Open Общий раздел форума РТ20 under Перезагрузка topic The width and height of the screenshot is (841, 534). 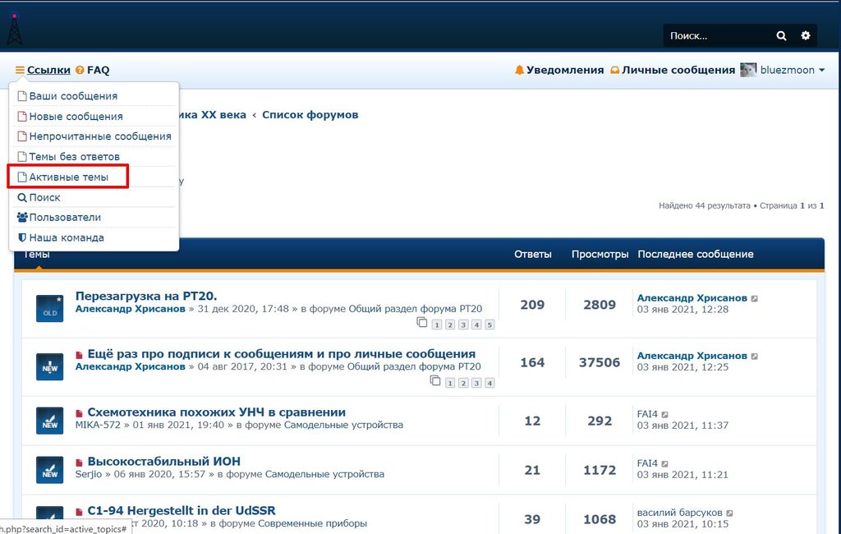pyautogui.click(x=415, y=309)
